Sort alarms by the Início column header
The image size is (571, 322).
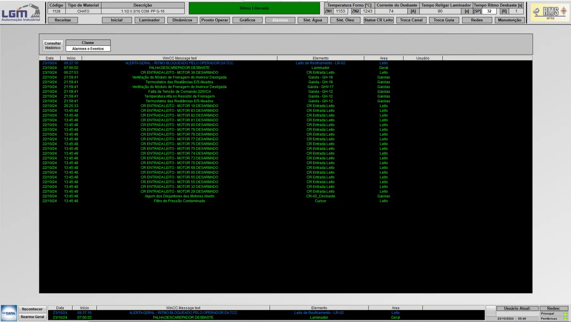(71, 58)
